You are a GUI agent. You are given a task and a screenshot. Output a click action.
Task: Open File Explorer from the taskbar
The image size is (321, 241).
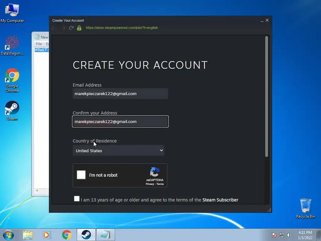[x=28, y=235]
